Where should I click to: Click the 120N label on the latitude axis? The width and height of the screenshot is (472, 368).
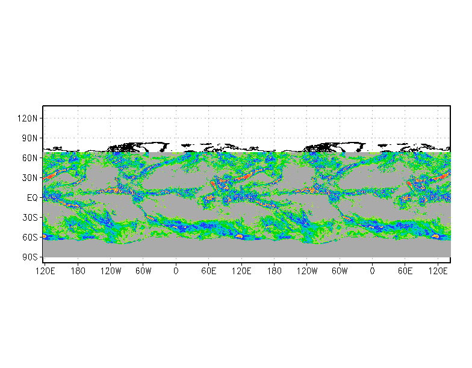28,118
